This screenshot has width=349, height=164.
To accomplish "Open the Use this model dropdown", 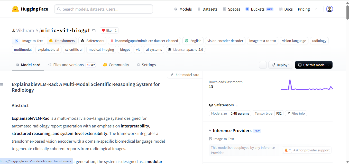I will click(313, 65).
